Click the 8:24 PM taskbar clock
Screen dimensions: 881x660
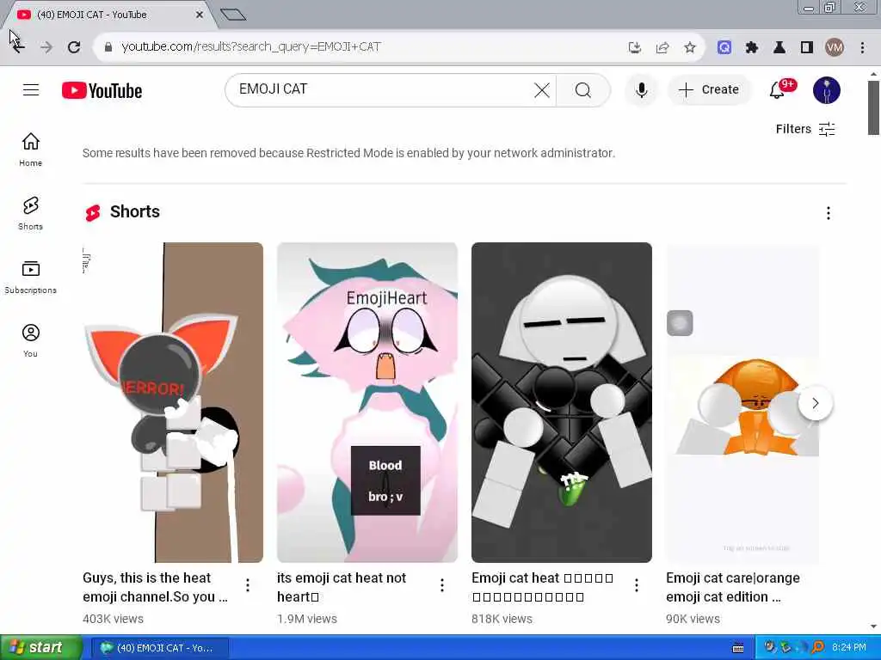[849, 648]
